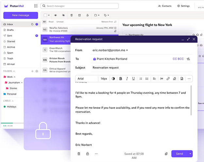
Task: Open the select-all checkbox dropdown arrow
Action: [x=49, y=15]
